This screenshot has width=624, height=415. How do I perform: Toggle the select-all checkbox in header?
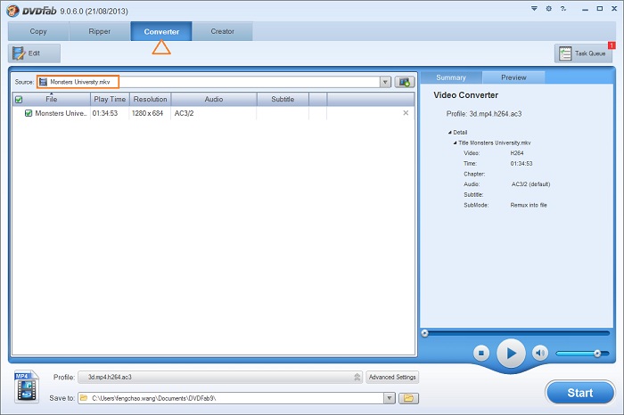click(x=19, y=100)
